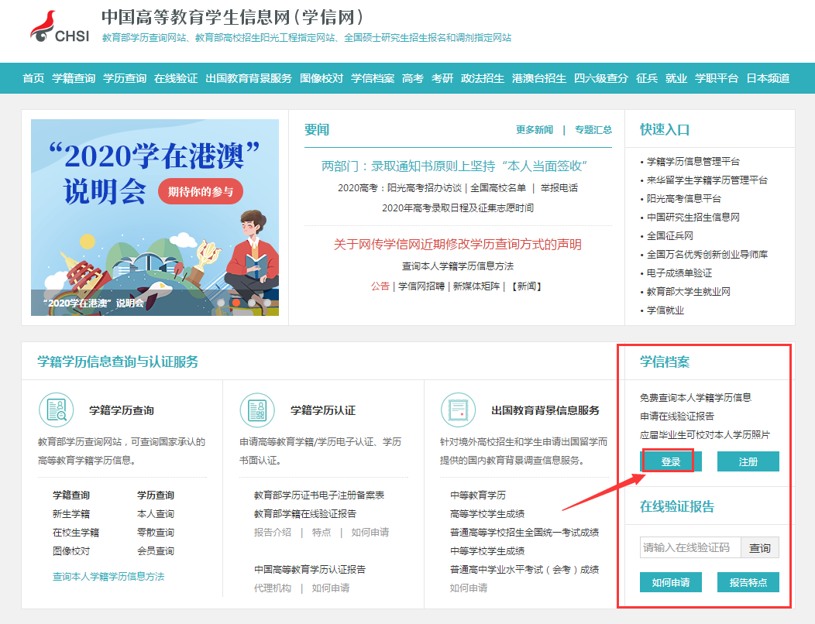Open the 学籍查询 navigation menu item
The height and width of the screenshot is (624, 815).
pos(74,78)
